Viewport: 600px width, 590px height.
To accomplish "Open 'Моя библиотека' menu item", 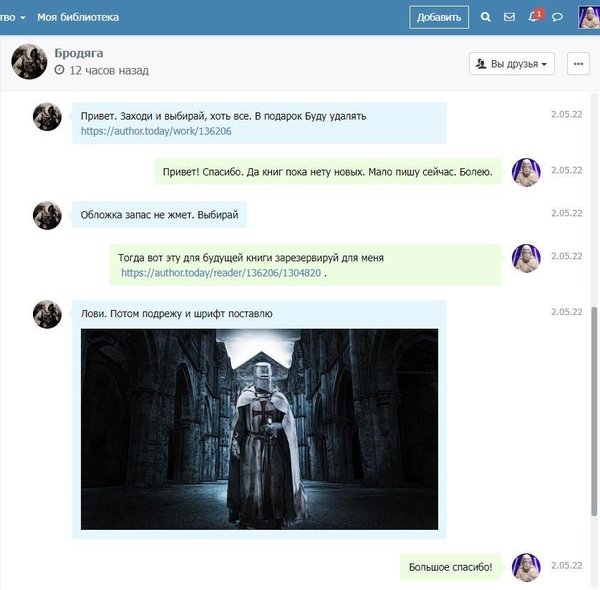I will [78, 17].
